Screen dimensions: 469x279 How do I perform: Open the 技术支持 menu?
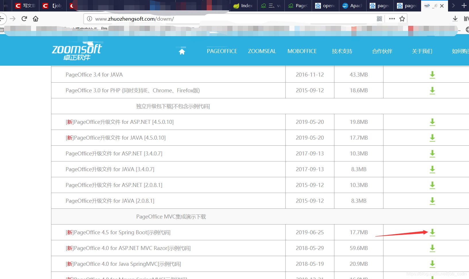pos(342,51)
